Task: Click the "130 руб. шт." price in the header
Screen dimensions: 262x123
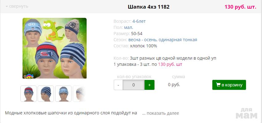Action: pos(240,7)
